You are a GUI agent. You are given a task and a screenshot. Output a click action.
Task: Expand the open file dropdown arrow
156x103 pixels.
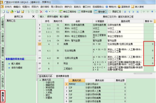pos(15,12)
